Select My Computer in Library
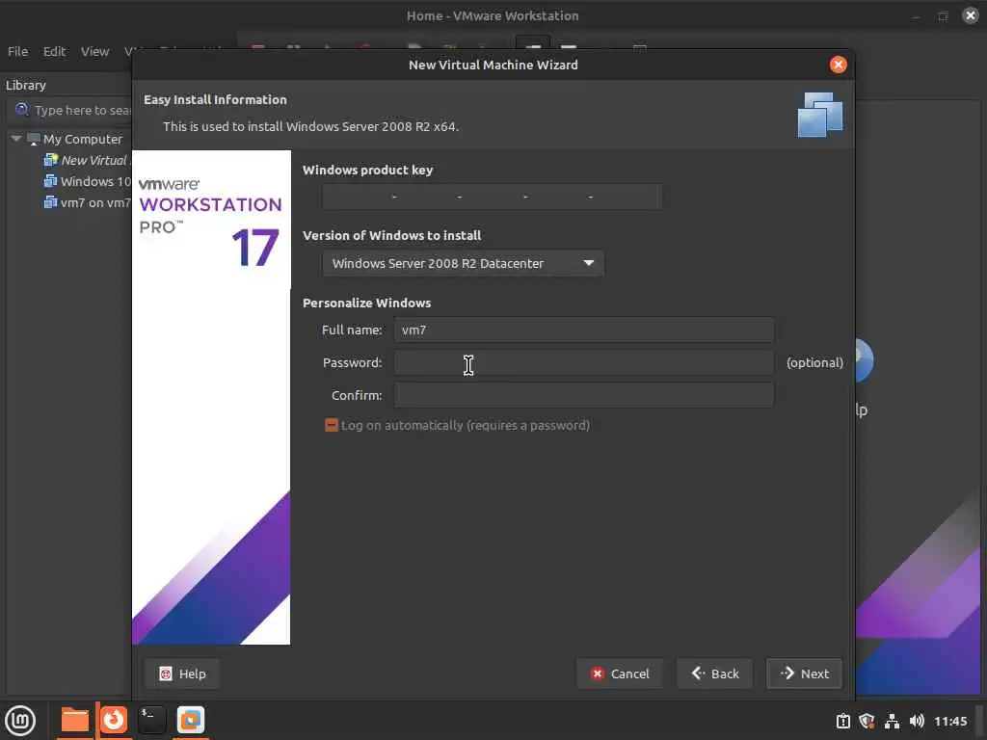This screenshot has width=987, height=740. pyautogui.click(x=83, y=139)
